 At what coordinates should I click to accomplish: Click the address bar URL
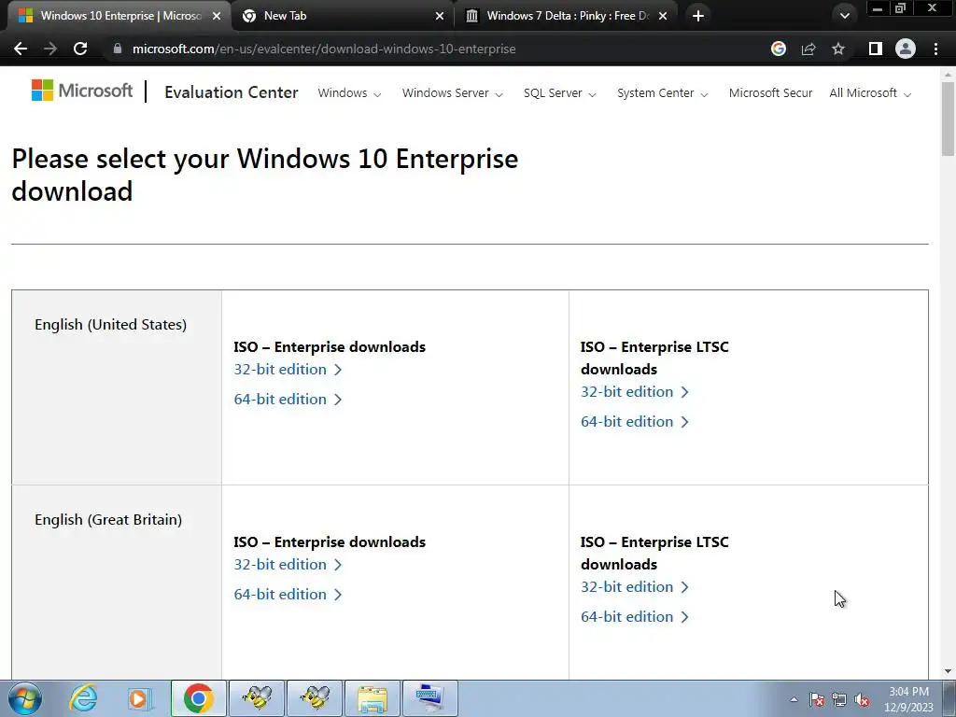(324, 49)
